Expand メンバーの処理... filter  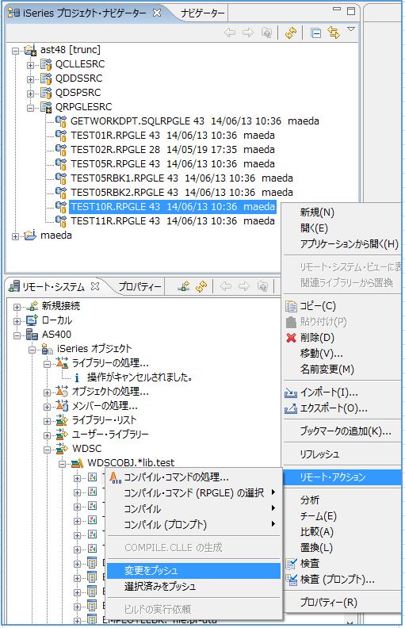point(48,407)
